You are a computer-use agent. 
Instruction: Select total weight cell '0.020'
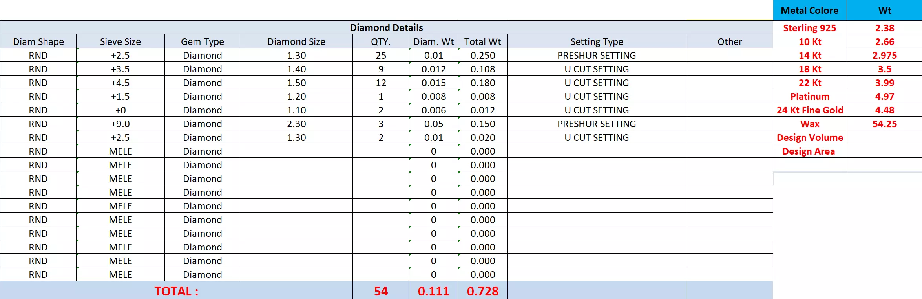click(x=483, y=137)
